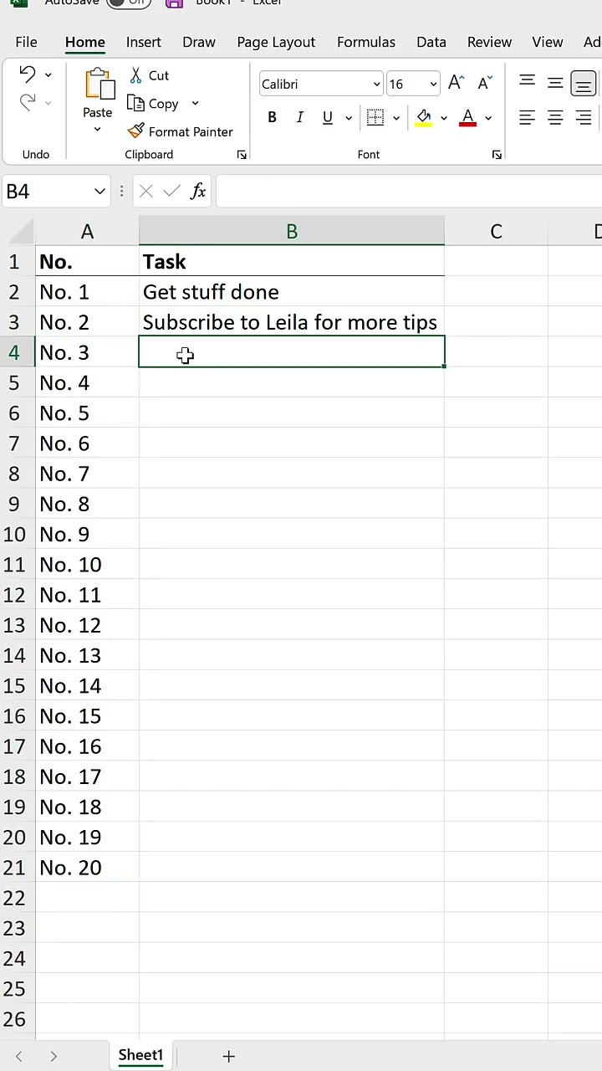Open the Formulas ribbon tab

[365, 42]
